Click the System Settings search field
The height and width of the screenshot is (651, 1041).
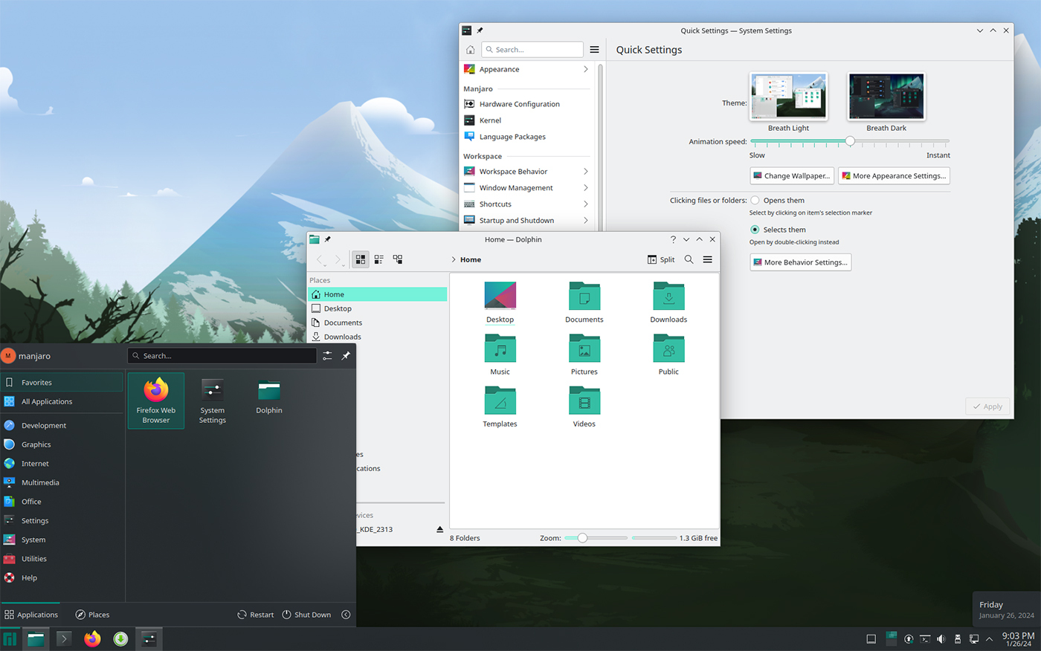pos(532,49)
